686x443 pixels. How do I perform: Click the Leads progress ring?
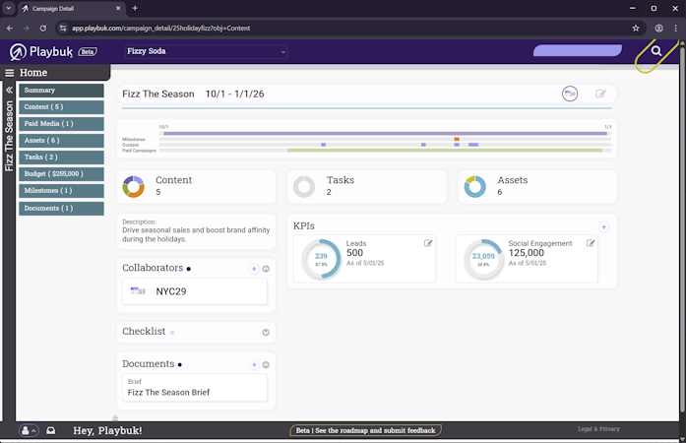pos(321,259)
